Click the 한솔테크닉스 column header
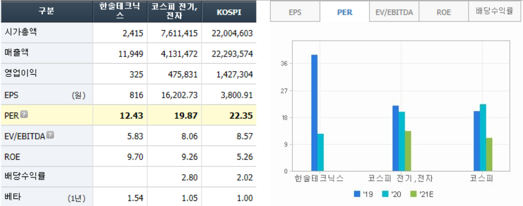Image resolution: width=523 pixels, height=206 pixels. (120, 12)
